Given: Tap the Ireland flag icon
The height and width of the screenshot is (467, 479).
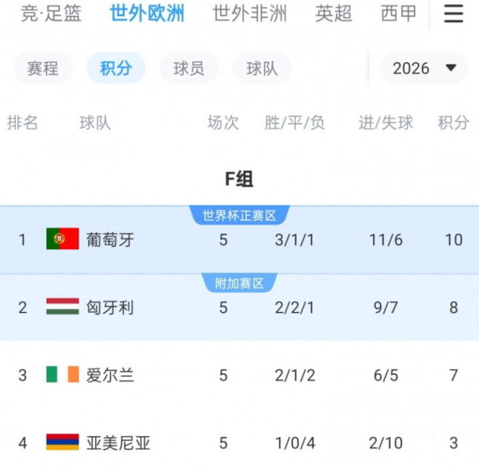Looking at the screenshot, I should click(x=63, y=375).
